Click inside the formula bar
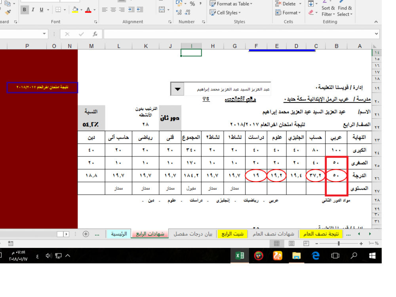Screen dimensions: 396x297 tap(239, 34)
